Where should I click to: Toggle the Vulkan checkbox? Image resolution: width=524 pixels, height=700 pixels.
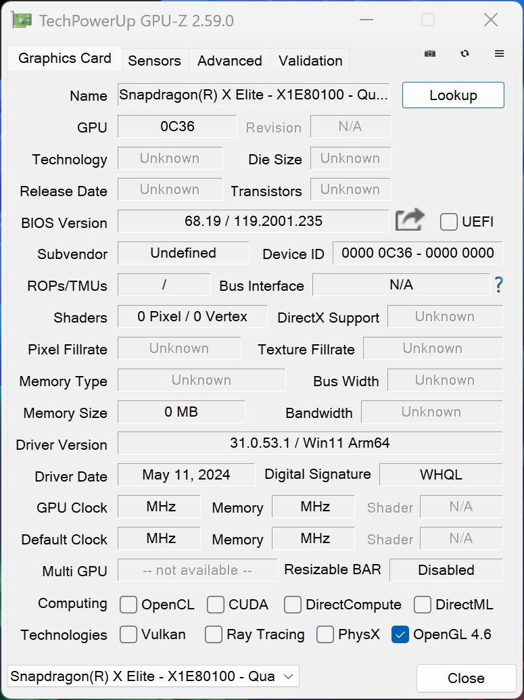point(128,635)
